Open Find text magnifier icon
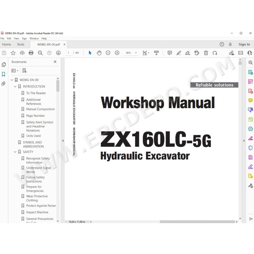Viewport: 254px width, 254px height. (40, 53)
